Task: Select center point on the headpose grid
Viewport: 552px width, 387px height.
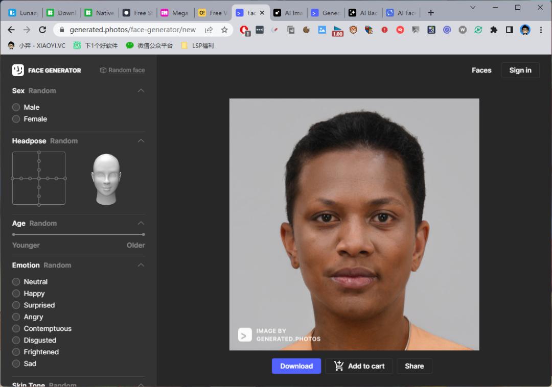Action: click(38, 178)
